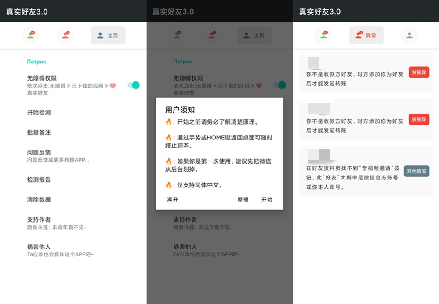Click the red 被删除 tag on the first friend
This screenshot has height=304, width=439.
(418, 73)
